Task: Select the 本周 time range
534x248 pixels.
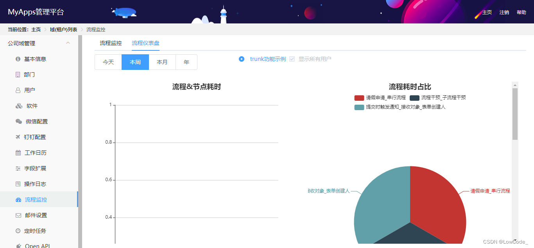Action: click(x=135, y=62)
